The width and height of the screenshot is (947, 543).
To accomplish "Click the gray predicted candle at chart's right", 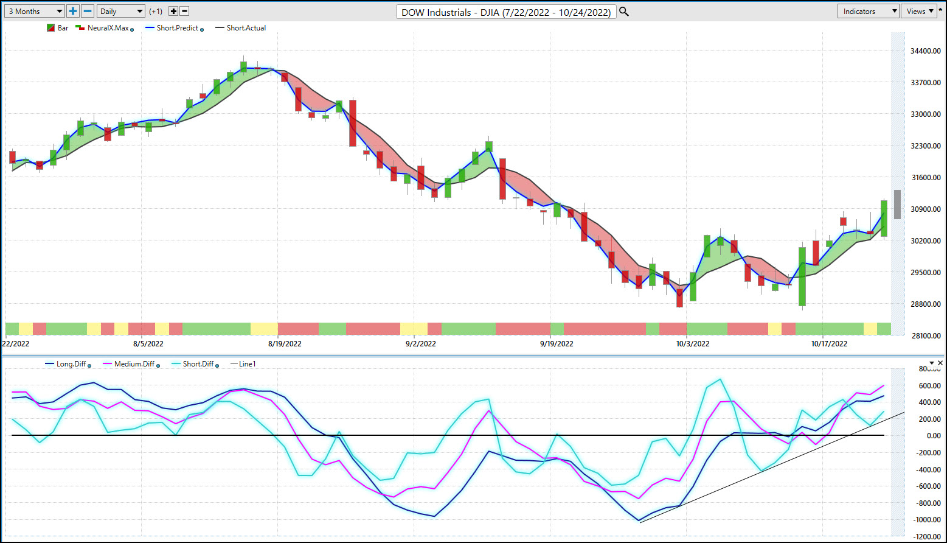I will tap(897, 205).
